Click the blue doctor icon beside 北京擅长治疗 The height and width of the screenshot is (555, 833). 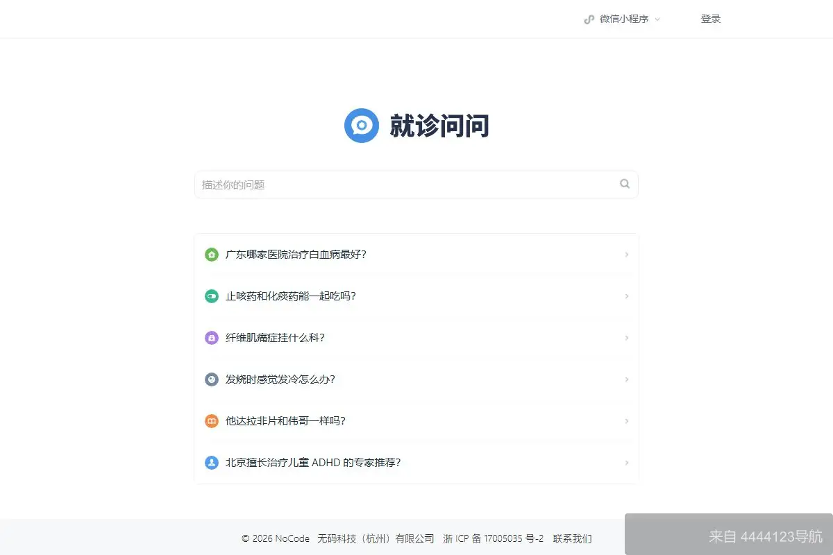click(212, 463)
